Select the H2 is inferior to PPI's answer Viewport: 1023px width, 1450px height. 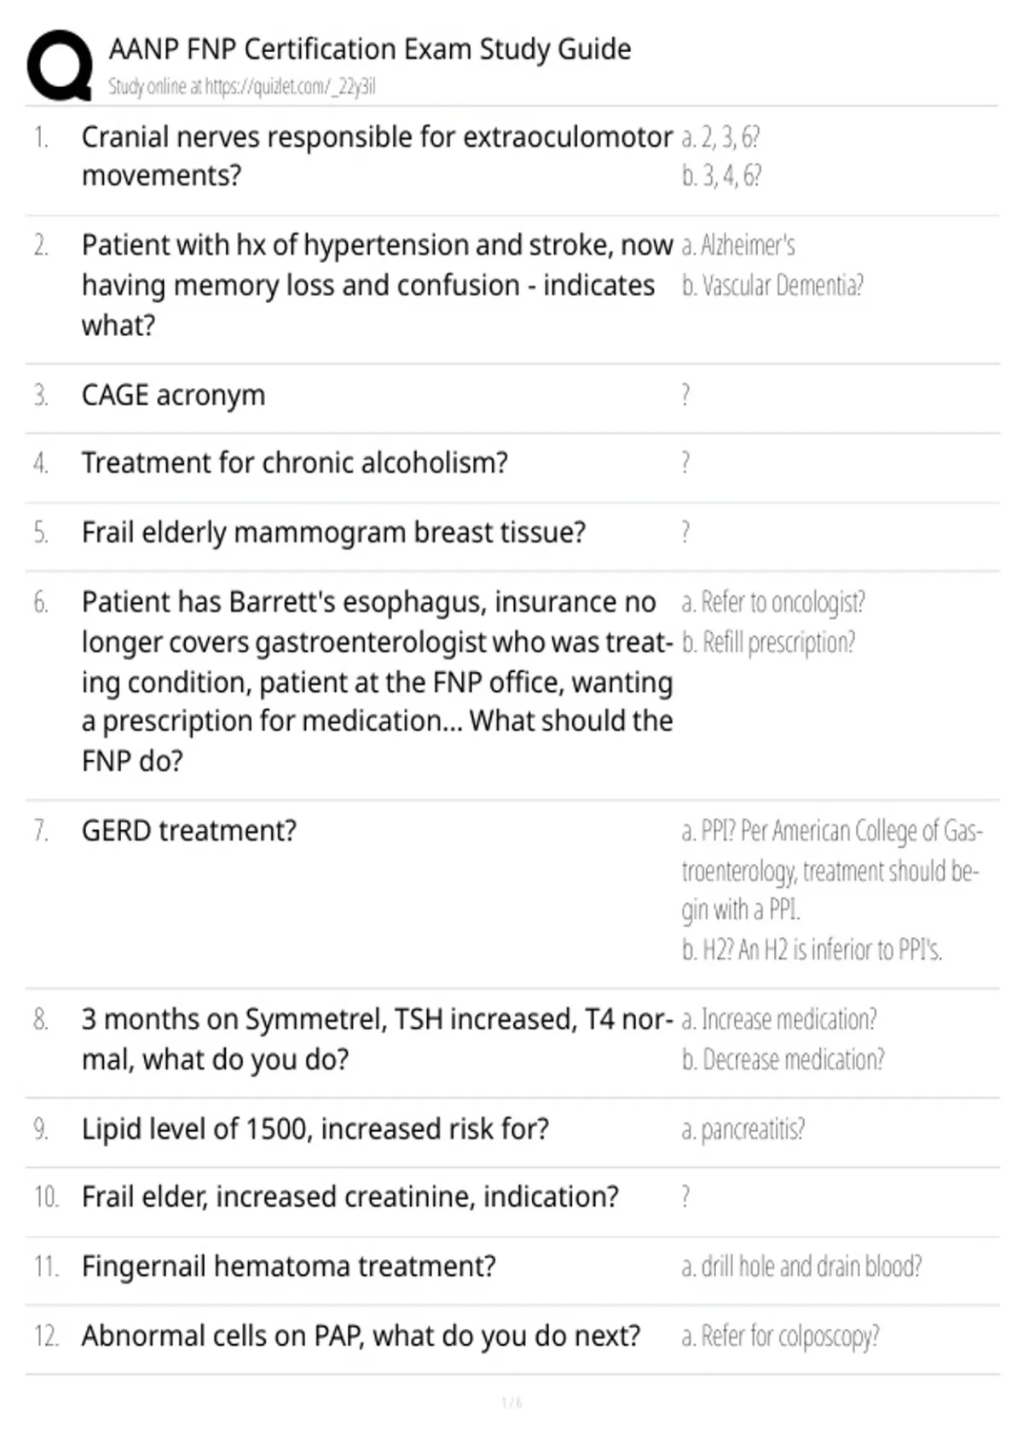coord(812,949)
